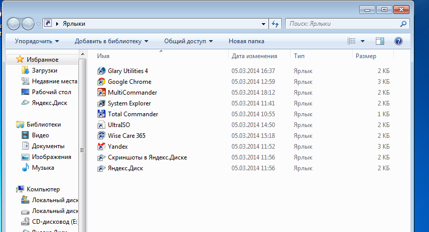This screenshot has height=232, width=429.
Task: Click the Новая папка button
Action: tap(246, 41)
